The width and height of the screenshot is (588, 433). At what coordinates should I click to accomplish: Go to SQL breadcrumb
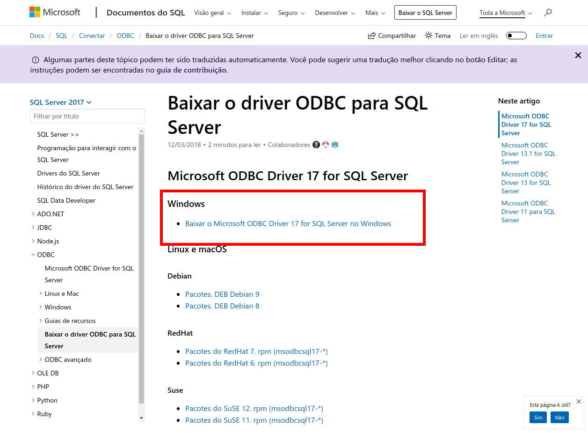point(61,36)
